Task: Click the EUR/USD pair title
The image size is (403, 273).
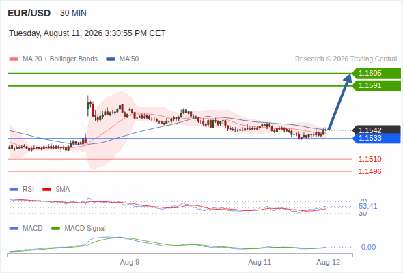Action: pyautogui.click(x=29, y=13)
